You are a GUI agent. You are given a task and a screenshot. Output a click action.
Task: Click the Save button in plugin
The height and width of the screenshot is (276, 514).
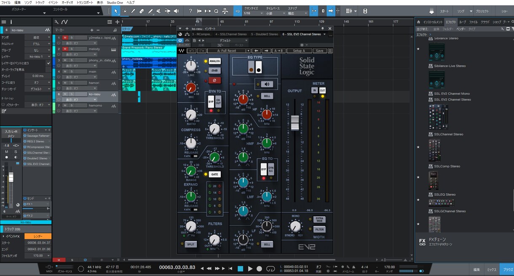click(320, 51)
